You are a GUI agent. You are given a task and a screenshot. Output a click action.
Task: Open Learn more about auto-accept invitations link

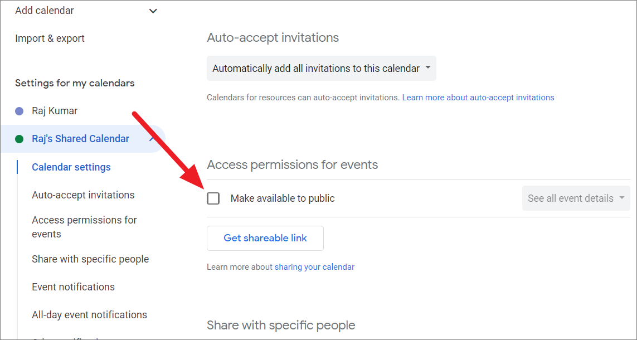(478, 98)
